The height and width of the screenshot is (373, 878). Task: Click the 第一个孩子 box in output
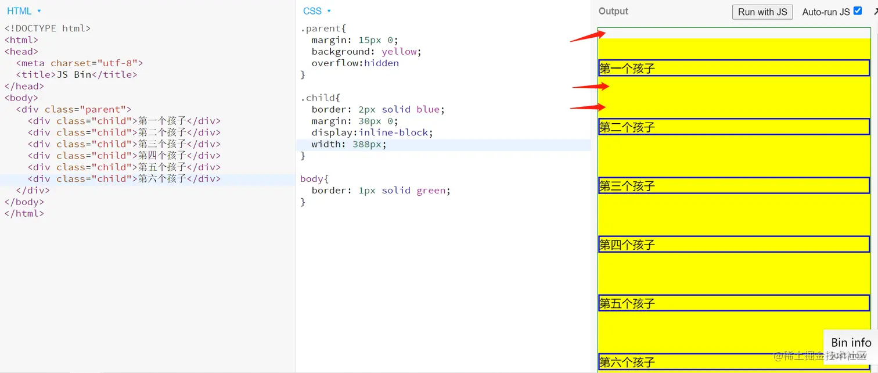tap(733, 68)
